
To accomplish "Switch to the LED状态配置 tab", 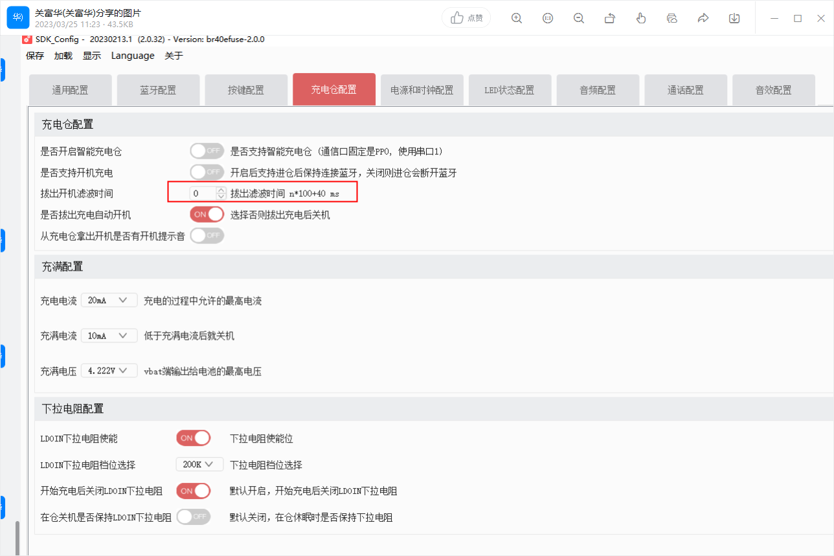I will tap(510, 89).
